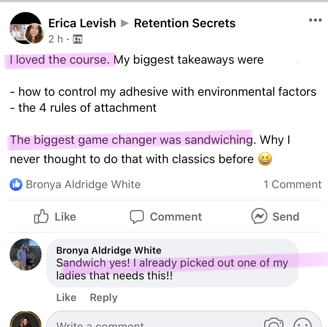
Task: Go to the Retention Secrets group
Action: (x=185, y=23)
